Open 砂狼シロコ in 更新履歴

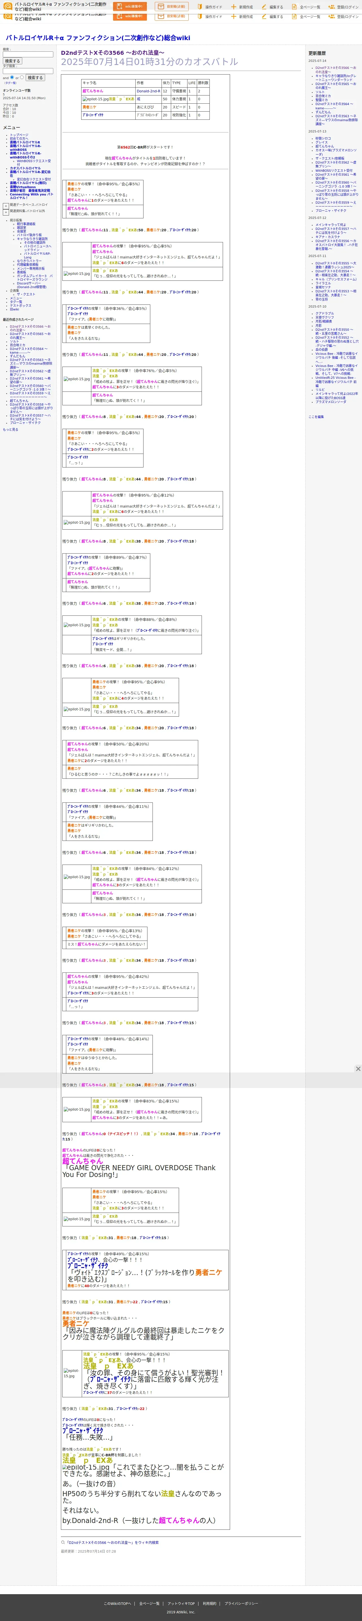(323, 138)
